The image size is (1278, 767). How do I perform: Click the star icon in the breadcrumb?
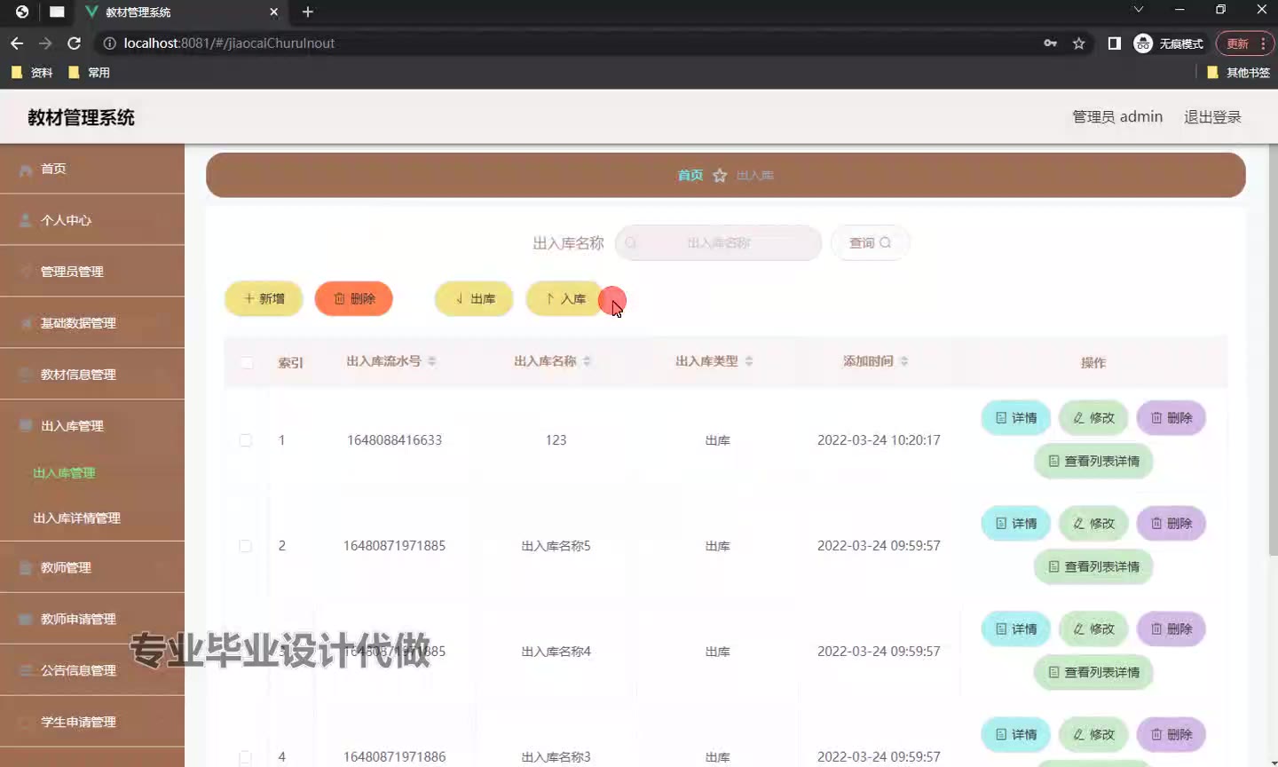[720, 176]
